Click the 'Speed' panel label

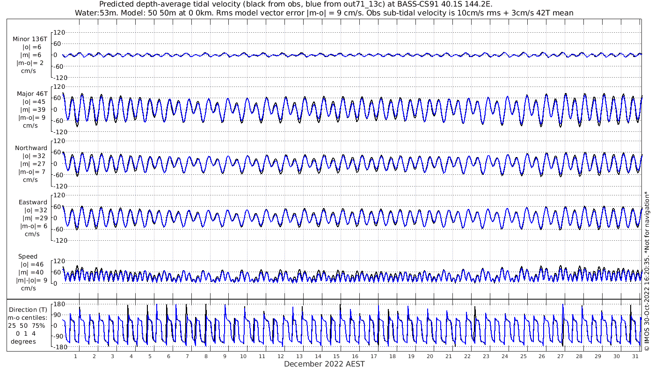tap(28, 257)
